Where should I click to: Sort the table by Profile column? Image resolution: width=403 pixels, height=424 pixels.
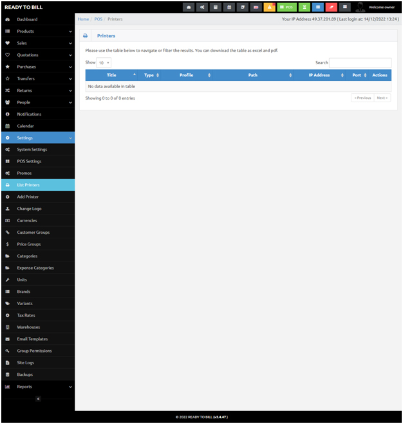(x=187, y=75)
